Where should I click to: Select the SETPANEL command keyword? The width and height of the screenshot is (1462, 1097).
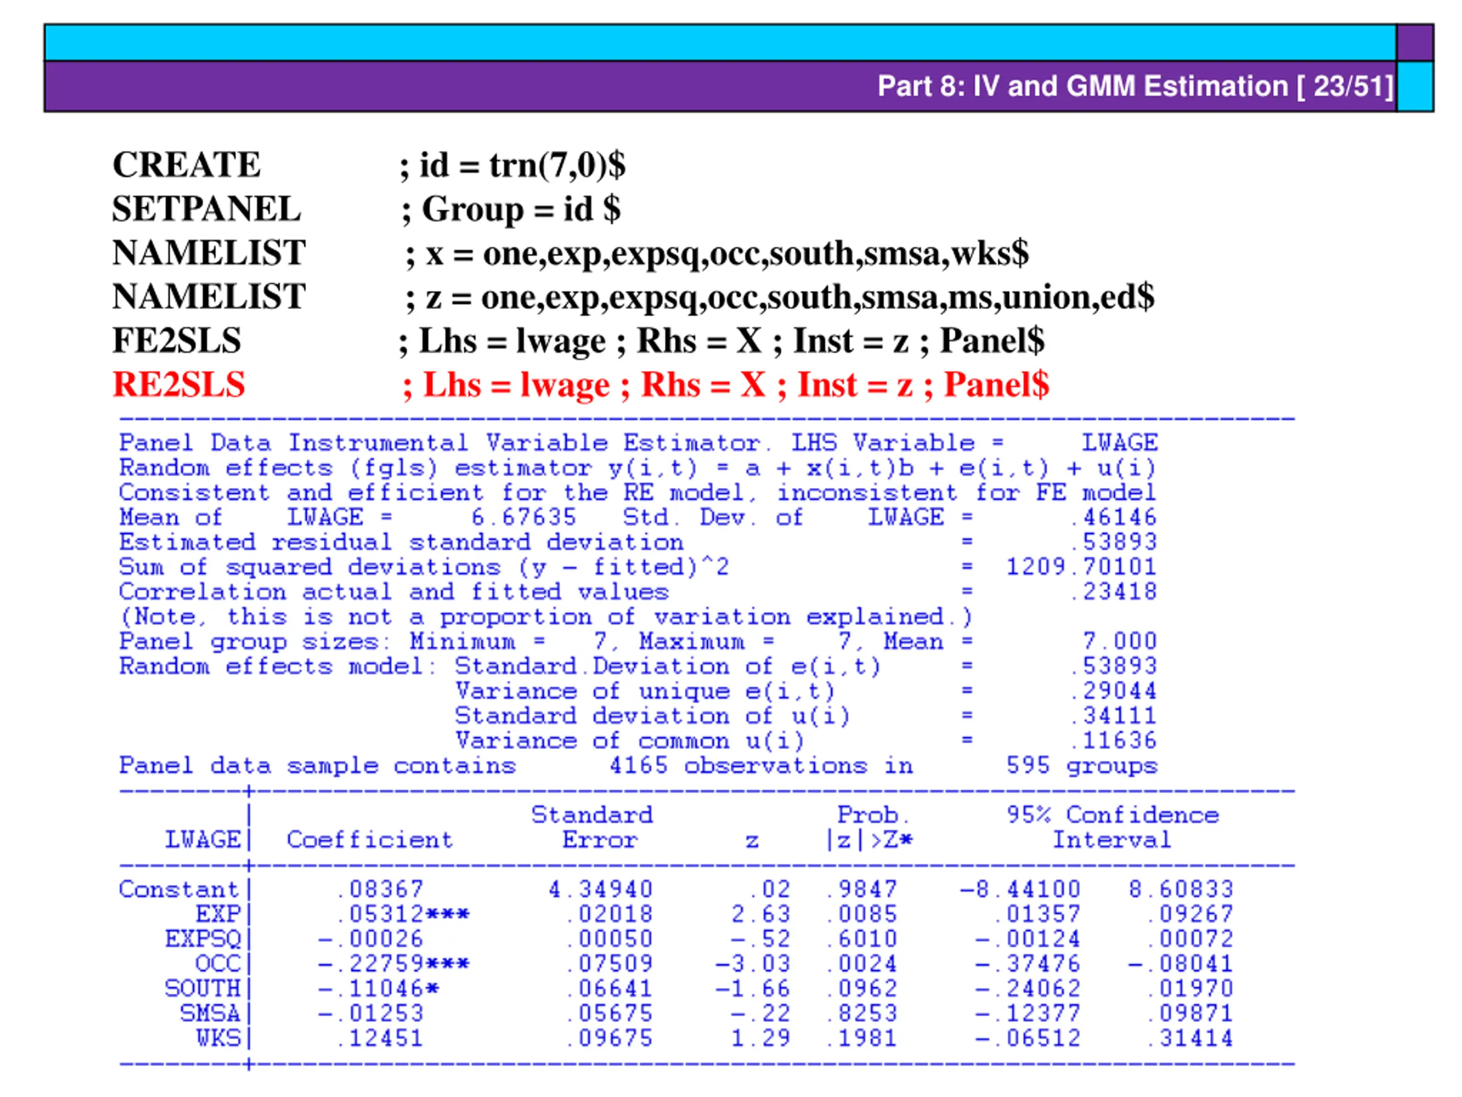pos(206,209)
